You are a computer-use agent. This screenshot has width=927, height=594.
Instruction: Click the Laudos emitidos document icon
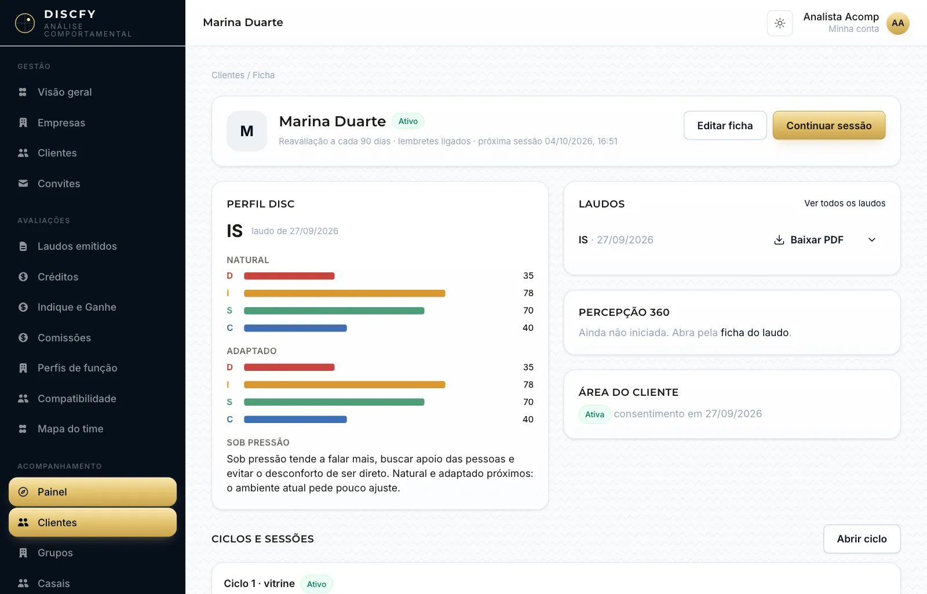click(x=23, y=246)
